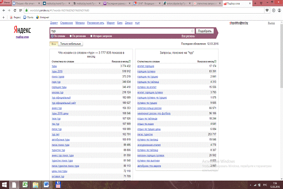This screenshot has height=189, width=283.
Task: Open Word from the taskbar
Action: pos(46,184)
